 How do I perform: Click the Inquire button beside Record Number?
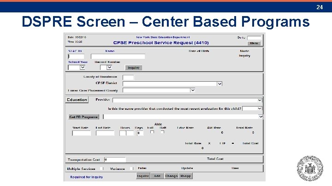coord(133,68)
